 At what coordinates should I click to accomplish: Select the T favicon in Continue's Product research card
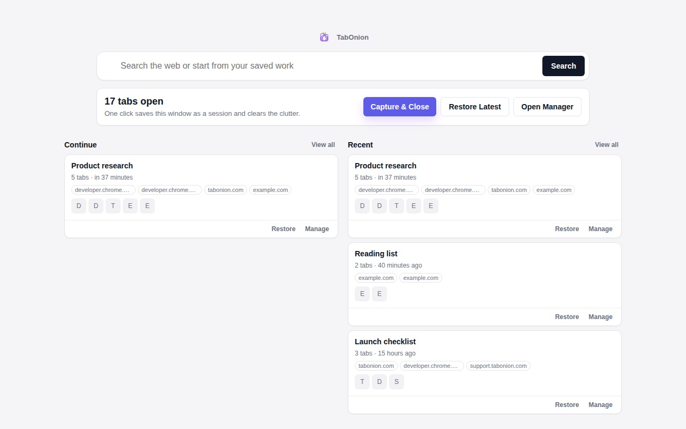tap(113, 206)
